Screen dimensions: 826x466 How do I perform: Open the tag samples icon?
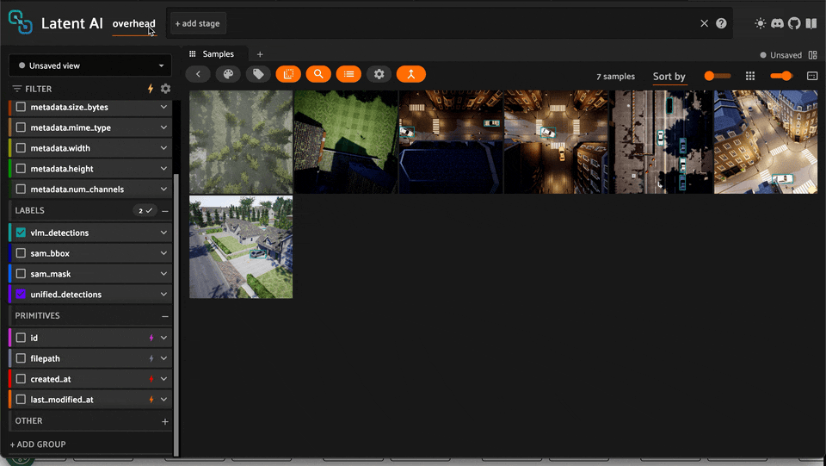click(x=258, y=74)
